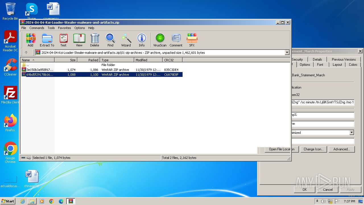This screenshot has height=205, width=364.
Task: Open Internet Explorer from the taskbar
Action: pyautogui.click(x=22, y=201)
